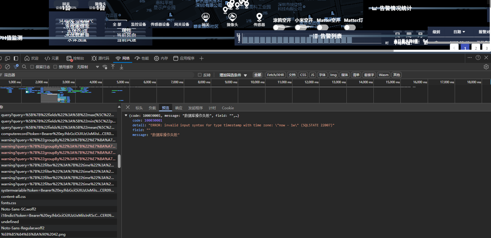491x238 pixels.
Task: Import HAR file with up-arrow icon
Action: (113, 67)
